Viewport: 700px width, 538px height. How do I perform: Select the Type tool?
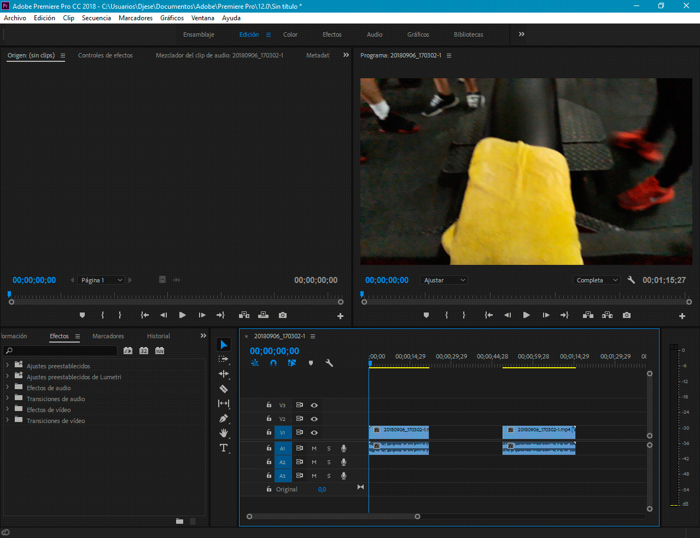click(224, 448)
